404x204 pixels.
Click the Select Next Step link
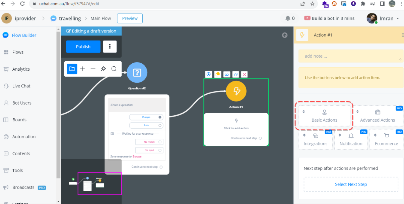(351, 184)
